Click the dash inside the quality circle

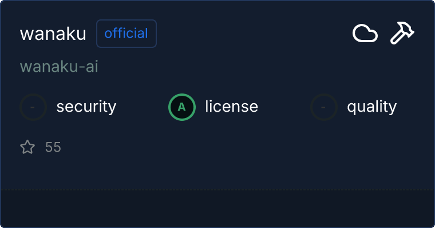pos(324,107)
